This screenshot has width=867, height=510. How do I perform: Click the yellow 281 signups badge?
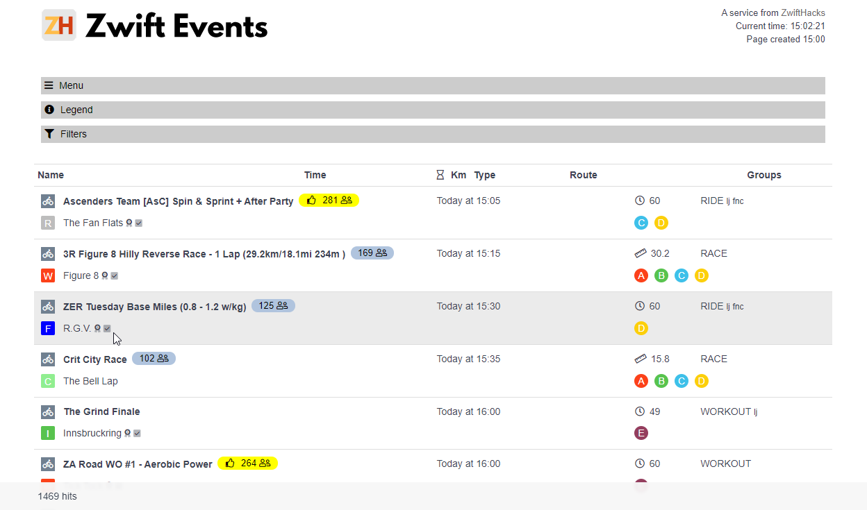click(x=329, y=201)
